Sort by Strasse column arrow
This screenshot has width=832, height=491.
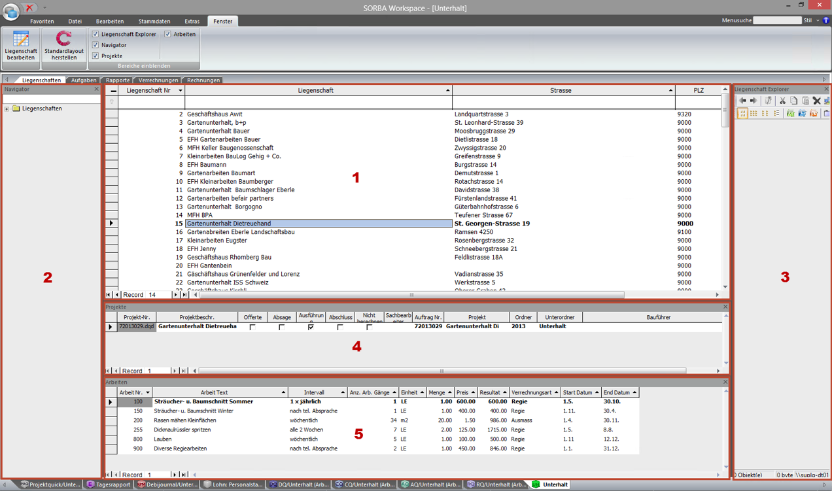pyautogui.click(x=671, y=90)
